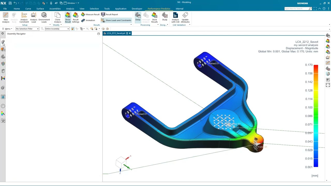Collapse the ribbon with the chevron icon

tap(320, 9)
